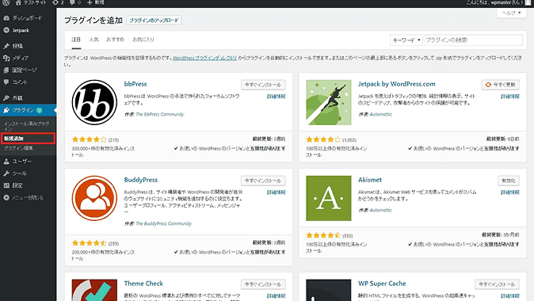Screen dimensions: 534x301
Task: Switch to the Recommended (おすすめ) tab
Action: click(115, 40)
